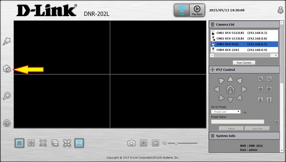
Task: Switch to quad-view layout
Action: point(31,143)
